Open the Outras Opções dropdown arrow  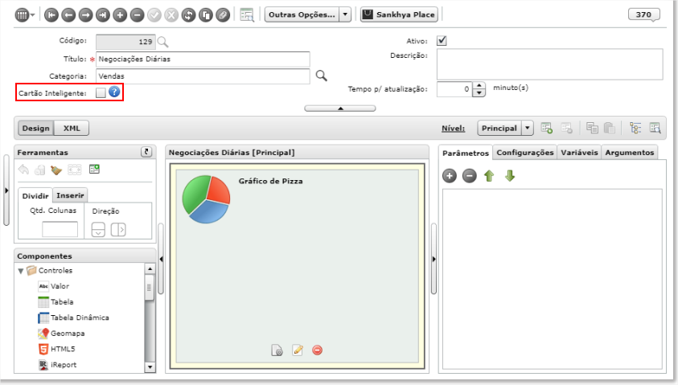pos(345,14)
